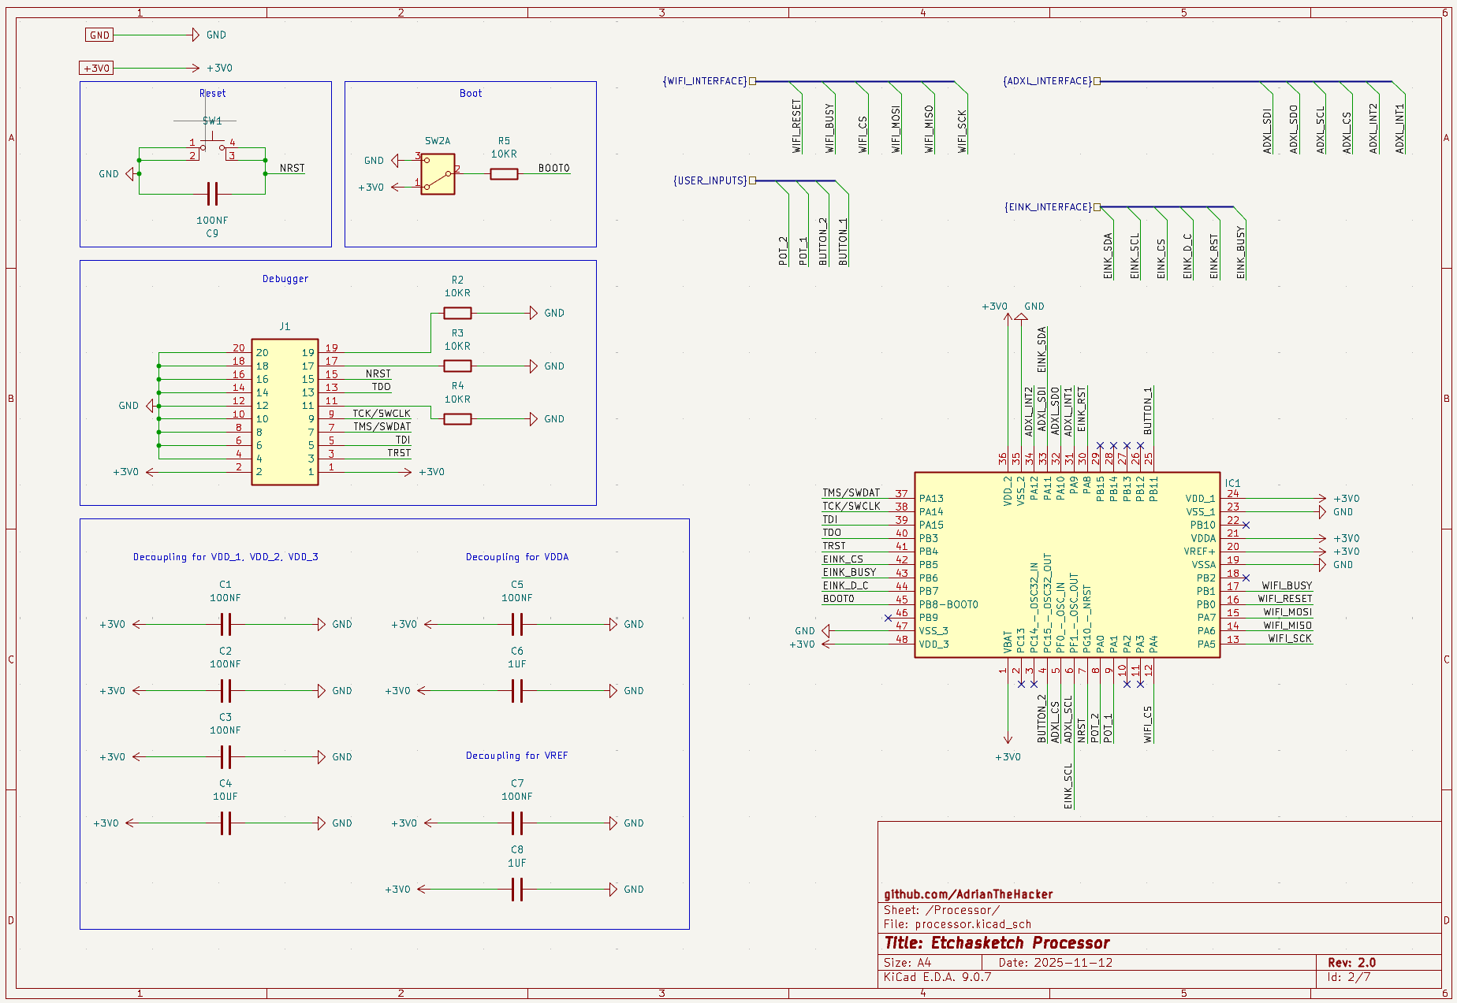Click 'Title: Etchasketch Processor' text

[997, 943]
